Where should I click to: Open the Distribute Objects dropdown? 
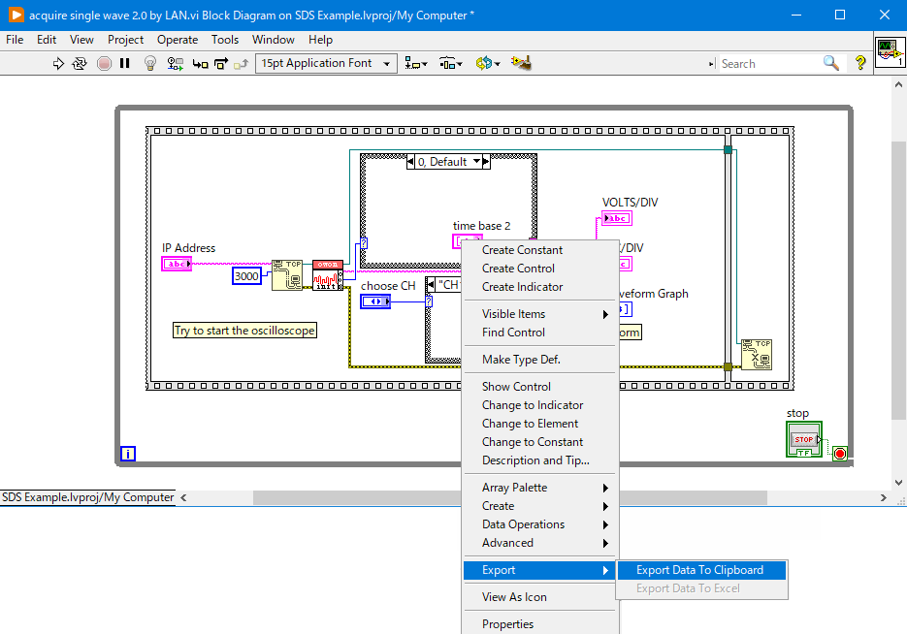click(451, 64)
